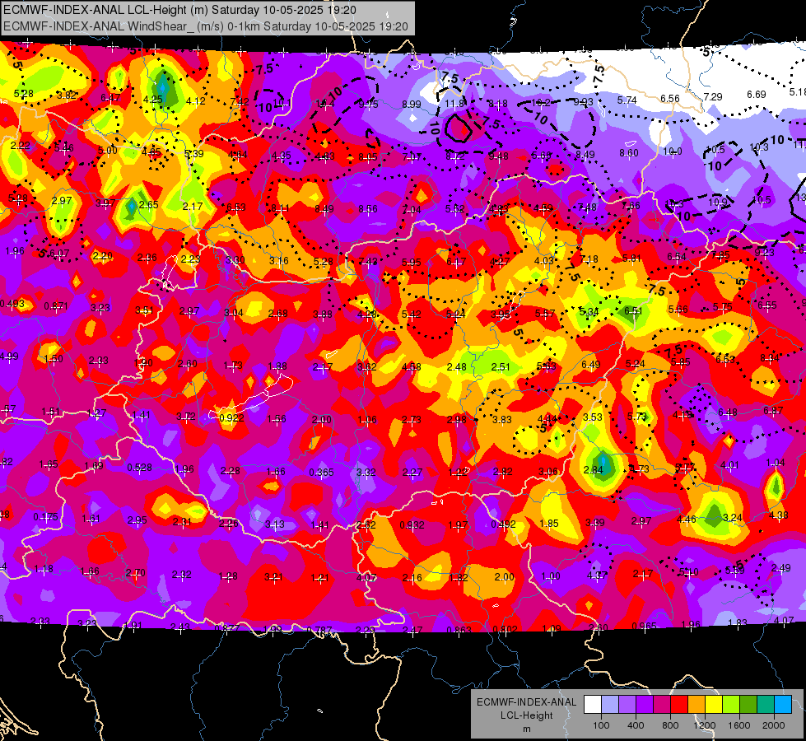
Task: Click the orange legend swatch
Action: [696, 704]
